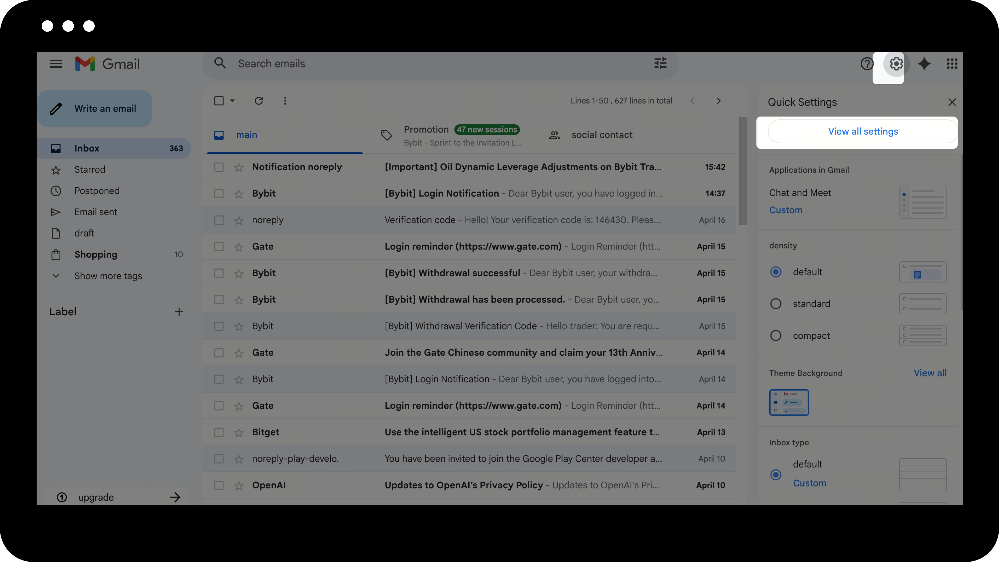999x562 pixels.
Task: Select the compact density option
Action: 776,335
